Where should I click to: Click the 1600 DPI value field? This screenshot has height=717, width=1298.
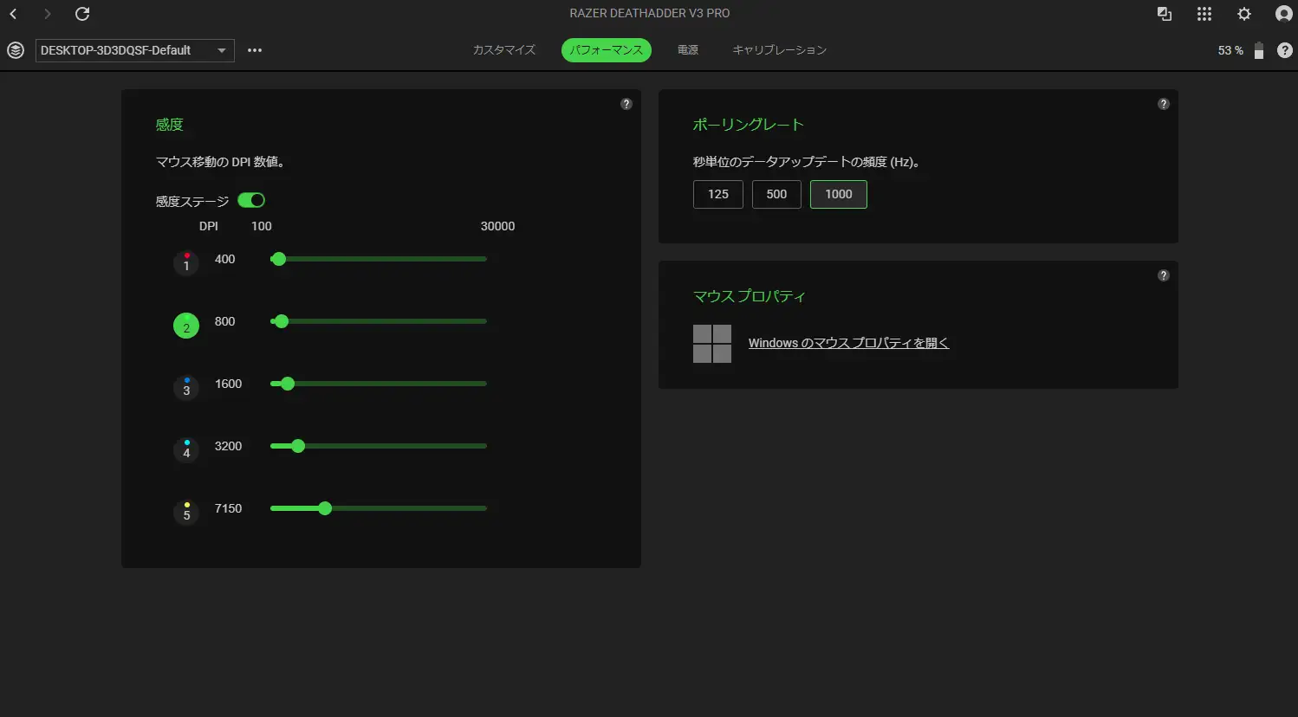click(x=229, y=384)
